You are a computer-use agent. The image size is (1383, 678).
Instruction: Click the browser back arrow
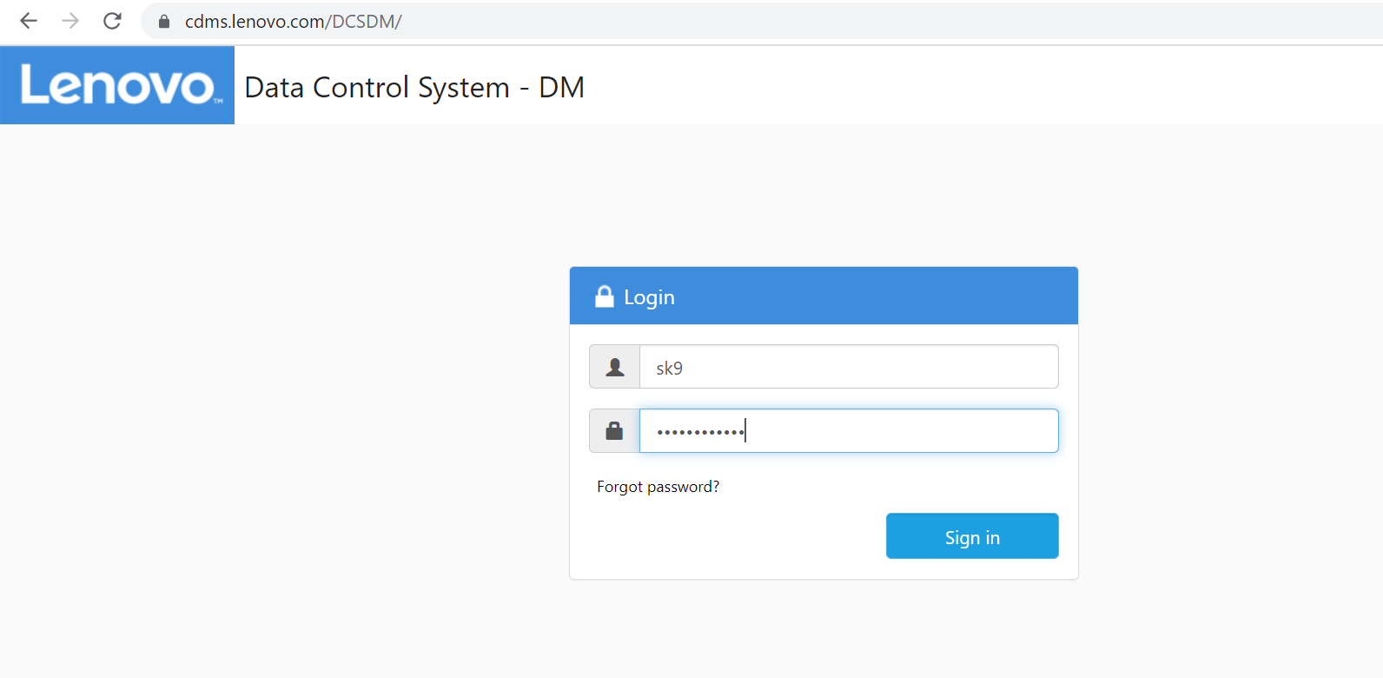point(29,21)
